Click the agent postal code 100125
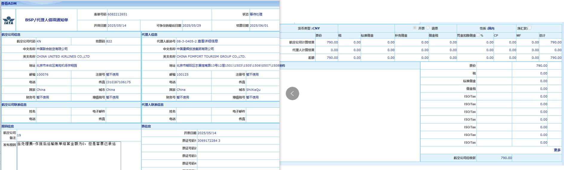564x170 pixels. (183, 75)
